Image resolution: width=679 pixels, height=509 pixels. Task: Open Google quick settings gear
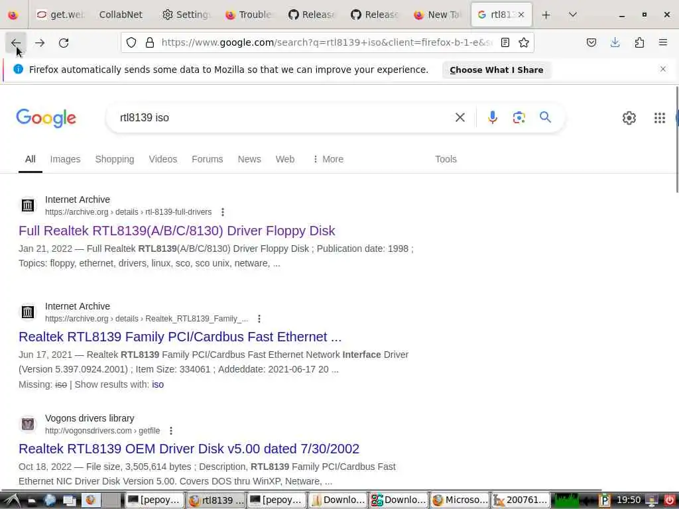click(x=629, y=118)
